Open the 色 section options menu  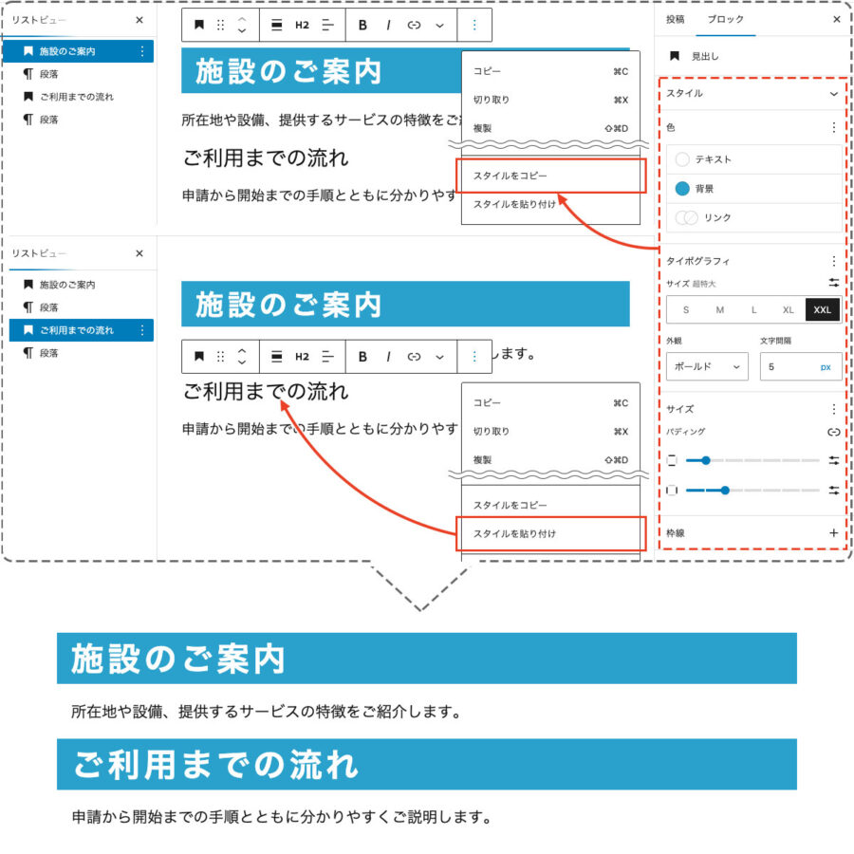pyautogui.click(x=834, y=127)
